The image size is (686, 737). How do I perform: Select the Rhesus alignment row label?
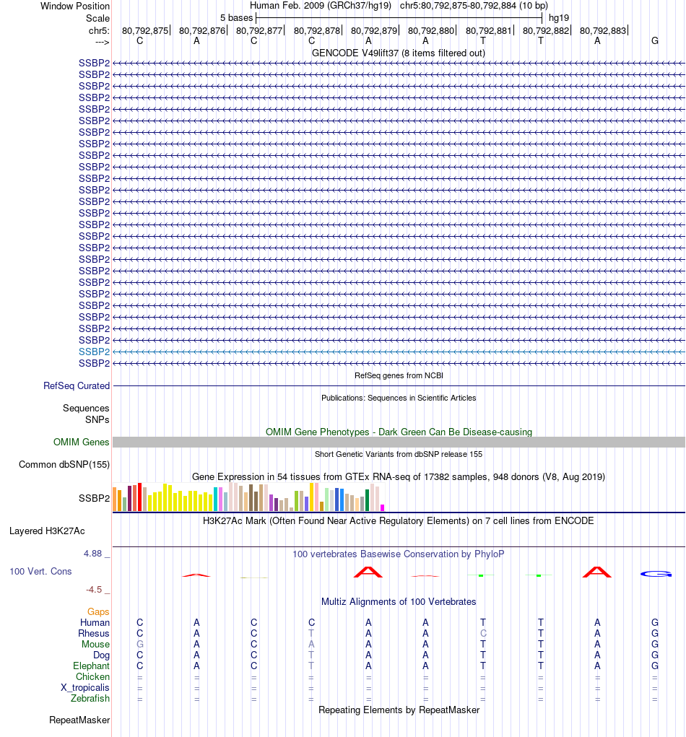point(94,634)
